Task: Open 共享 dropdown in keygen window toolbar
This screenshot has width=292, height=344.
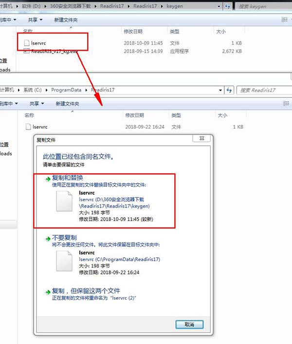Action: pyautogui.click(x=35, y=20)
